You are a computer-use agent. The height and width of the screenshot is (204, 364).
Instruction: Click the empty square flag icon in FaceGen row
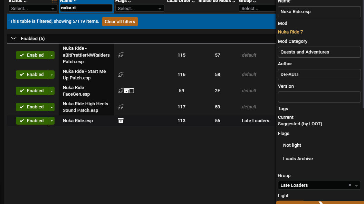(x=132, y=91)
